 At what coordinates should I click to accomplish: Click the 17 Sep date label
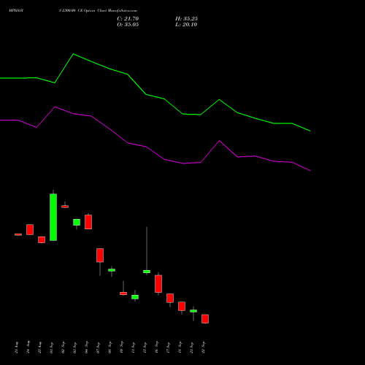(168, 347)
